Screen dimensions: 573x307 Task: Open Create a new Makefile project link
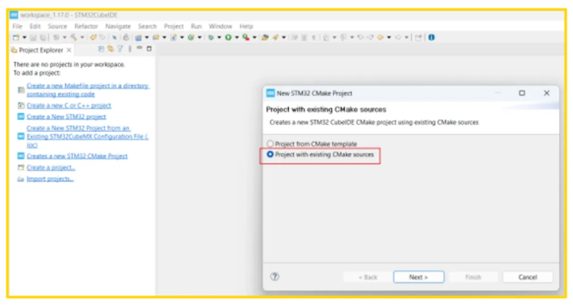pyautogui.click(x=88, y=90)
